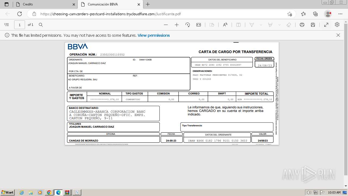Click operation number 23502300110552
This screenshot has width=348, height=196.
[112, 55]
